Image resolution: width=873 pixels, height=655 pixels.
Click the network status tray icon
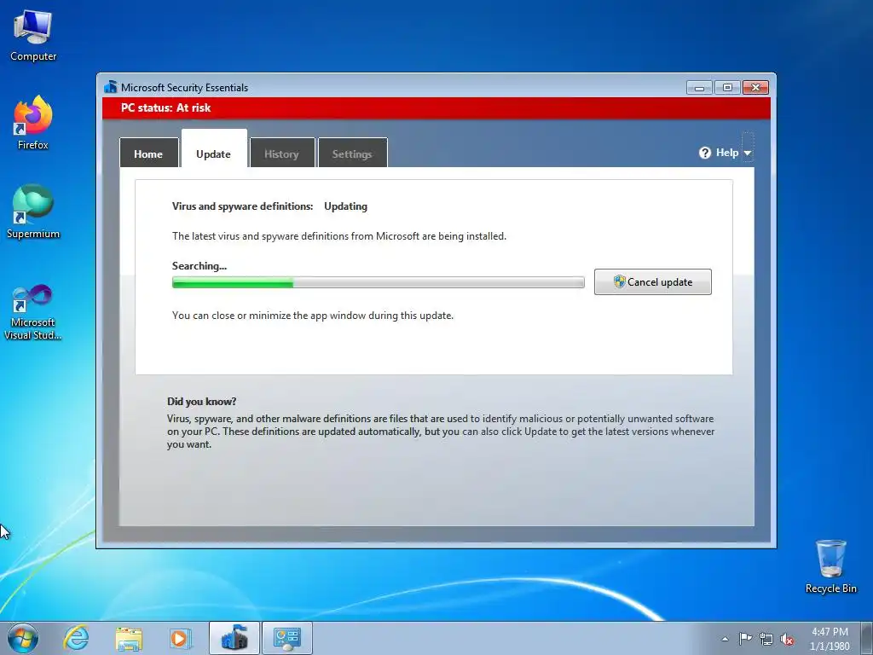coord(766,639)
